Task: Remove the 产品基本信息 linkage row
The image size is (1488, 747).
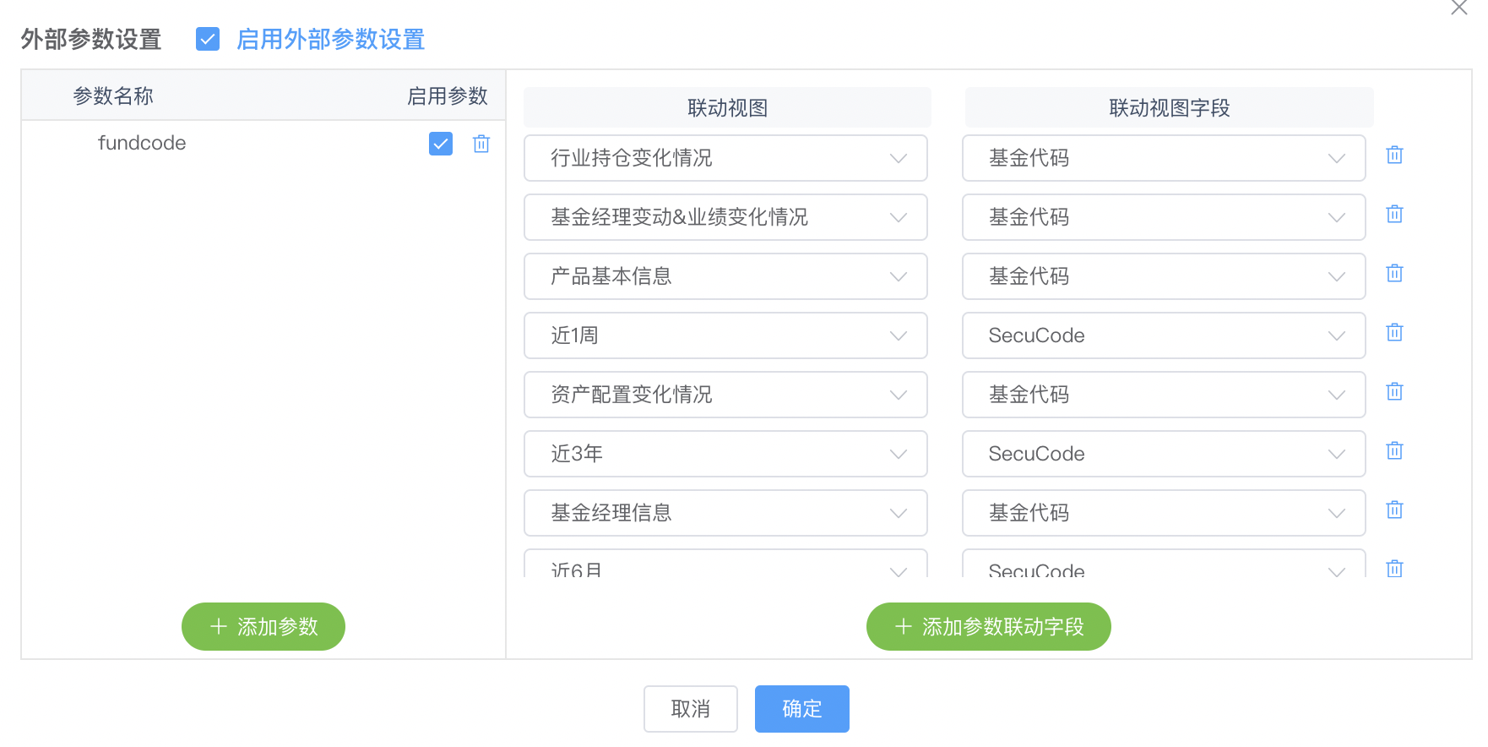Action: click(1394, 273)
